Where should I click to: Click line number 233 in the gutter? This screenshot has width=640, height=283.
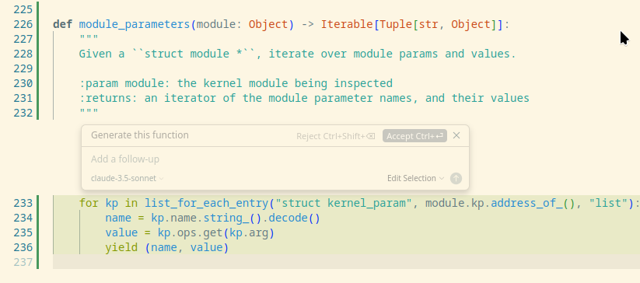point(23,203)
